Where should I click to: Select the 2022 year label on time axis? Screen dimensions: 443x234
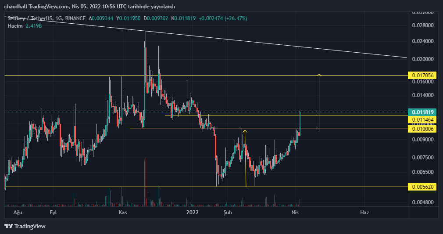192,212
